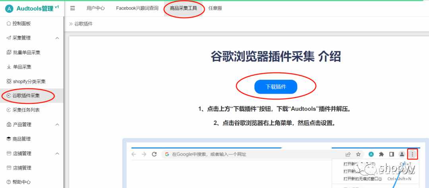Screen dimensions: 429x188
Task: Click the icon beside 批量单品采集
Action: [x=9, y=52]
